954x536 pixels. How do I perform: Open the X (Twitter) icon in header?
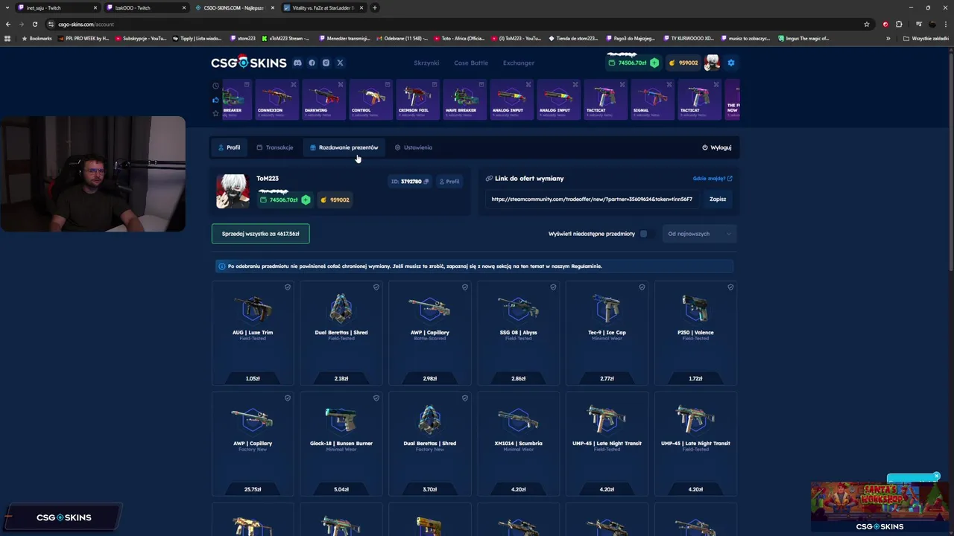pyautogui.click(x=340, y=63)
